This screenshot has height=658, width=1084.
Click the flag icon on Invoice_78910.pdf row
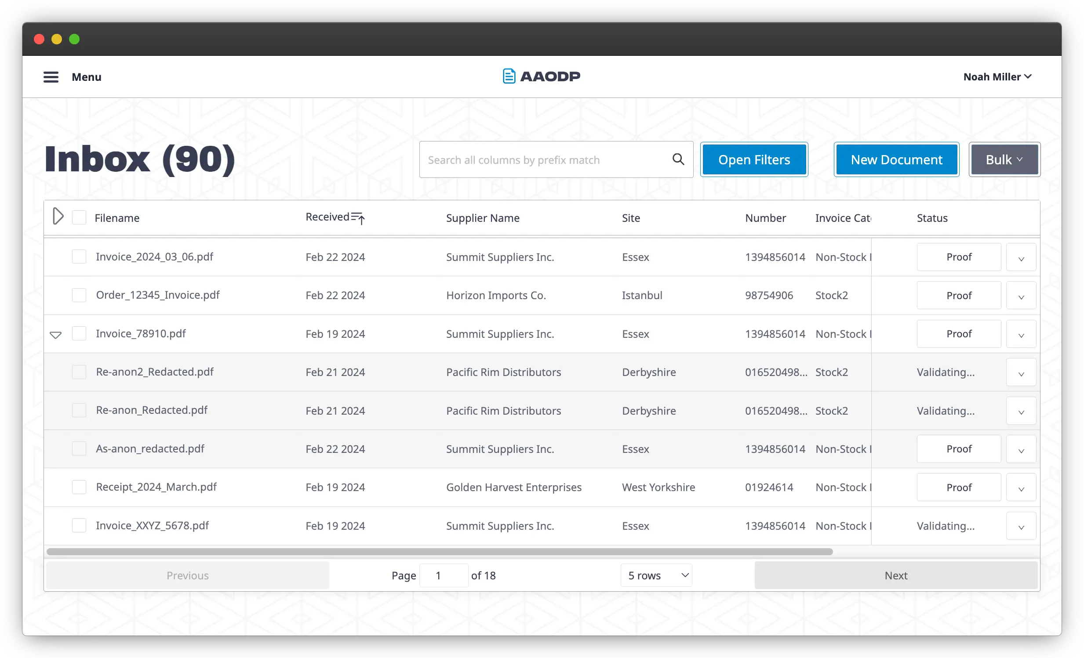56,335
